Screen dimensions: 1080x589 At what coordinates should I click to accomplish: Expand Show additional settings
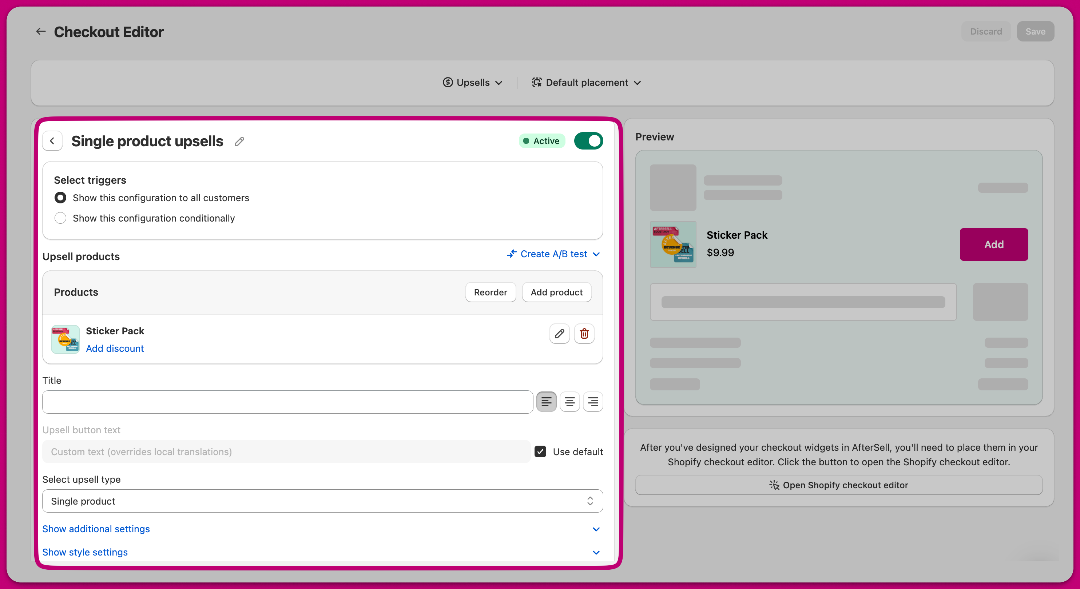click(x=96, y=529)
